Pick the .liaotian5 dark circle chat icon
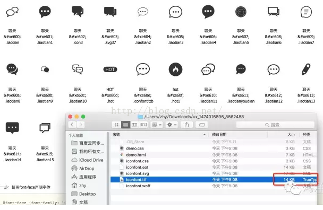 point(241,12)
